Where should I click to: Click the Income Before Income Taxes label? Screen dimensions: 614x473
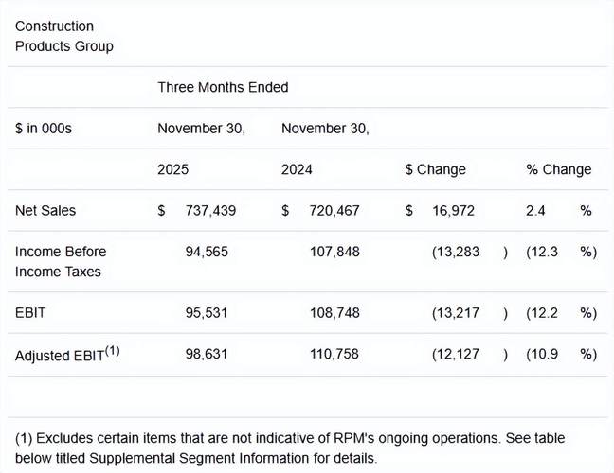tap(61, 261)
